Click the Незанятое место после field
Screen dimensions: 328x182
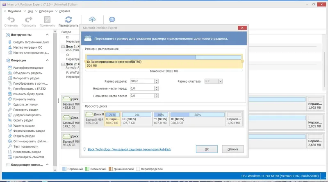coord(142,96)
